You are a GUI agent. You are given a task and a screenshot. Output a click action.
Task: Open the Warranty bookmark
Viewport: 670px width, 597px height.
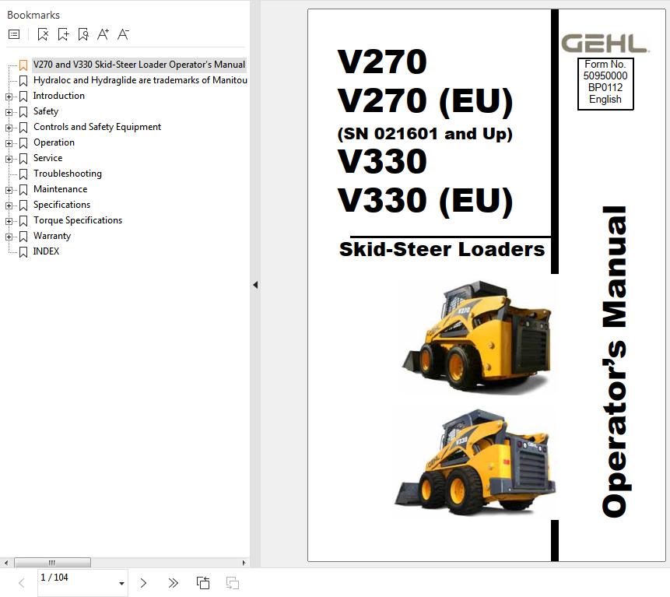pyautogui.click(x=52, y=236)
